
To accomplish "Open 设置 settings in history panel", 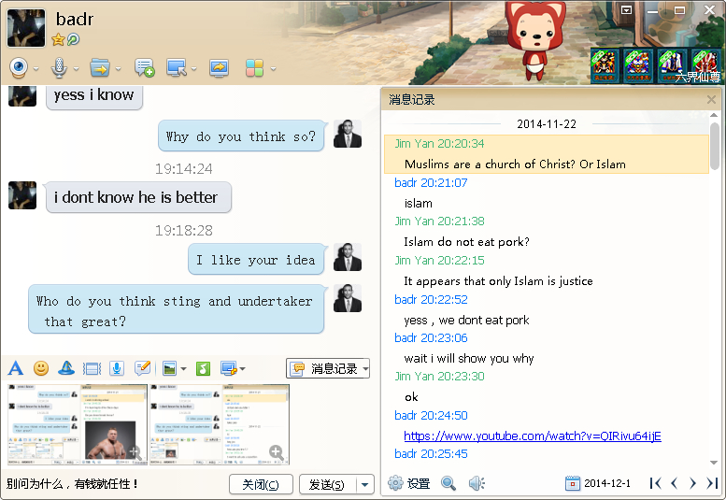I will point(409,483).
